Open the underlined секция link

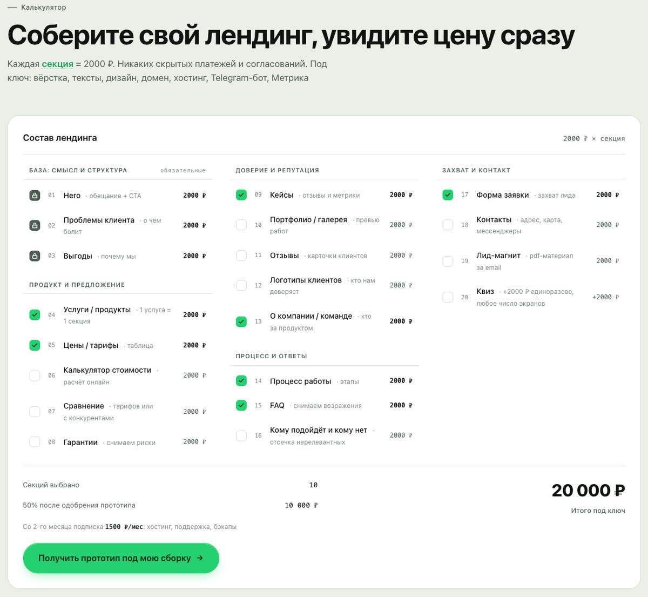tap(57, 64)
